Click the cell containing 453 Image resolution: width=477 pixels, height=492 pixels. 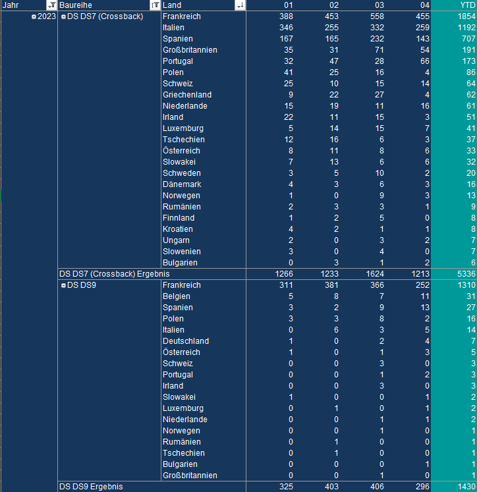click(331, 16)
